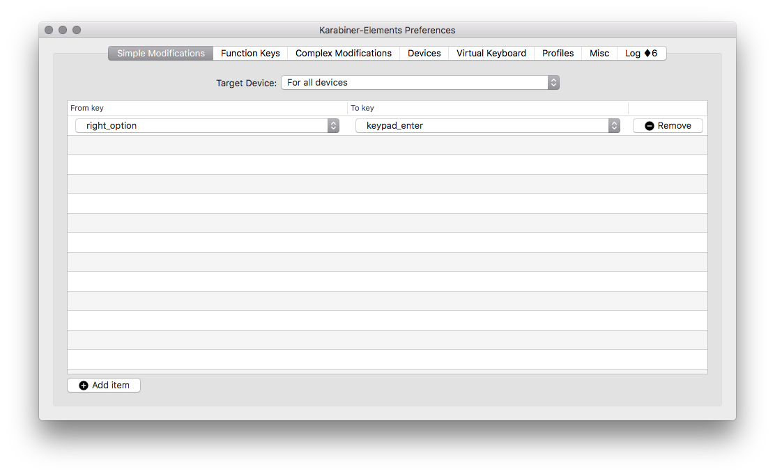The image size is (775, 476).
Task: Switch to the Function Keys tab
Action: (250, 54)
